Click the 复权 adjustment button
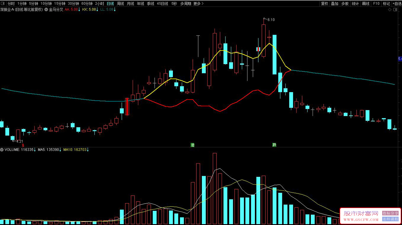 324,4
